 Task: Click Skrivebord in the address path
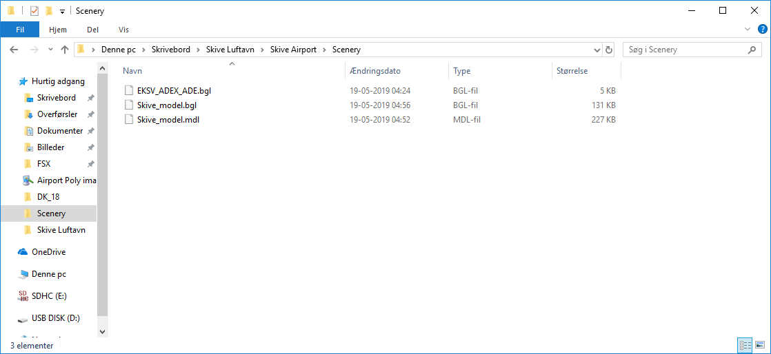coord(170,50)
